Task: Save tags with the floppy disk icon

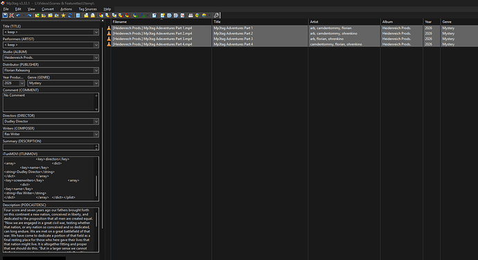Action: click(x=5, y=15)
